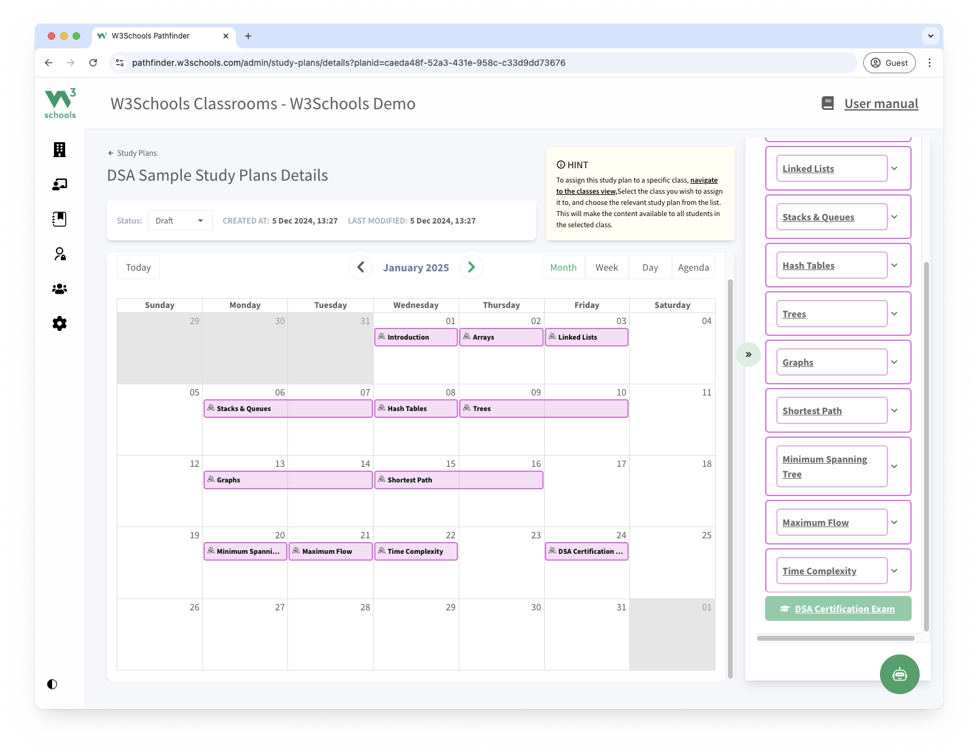
Task: Collapse the side panel with double-chevron
Action: point(748,355)
